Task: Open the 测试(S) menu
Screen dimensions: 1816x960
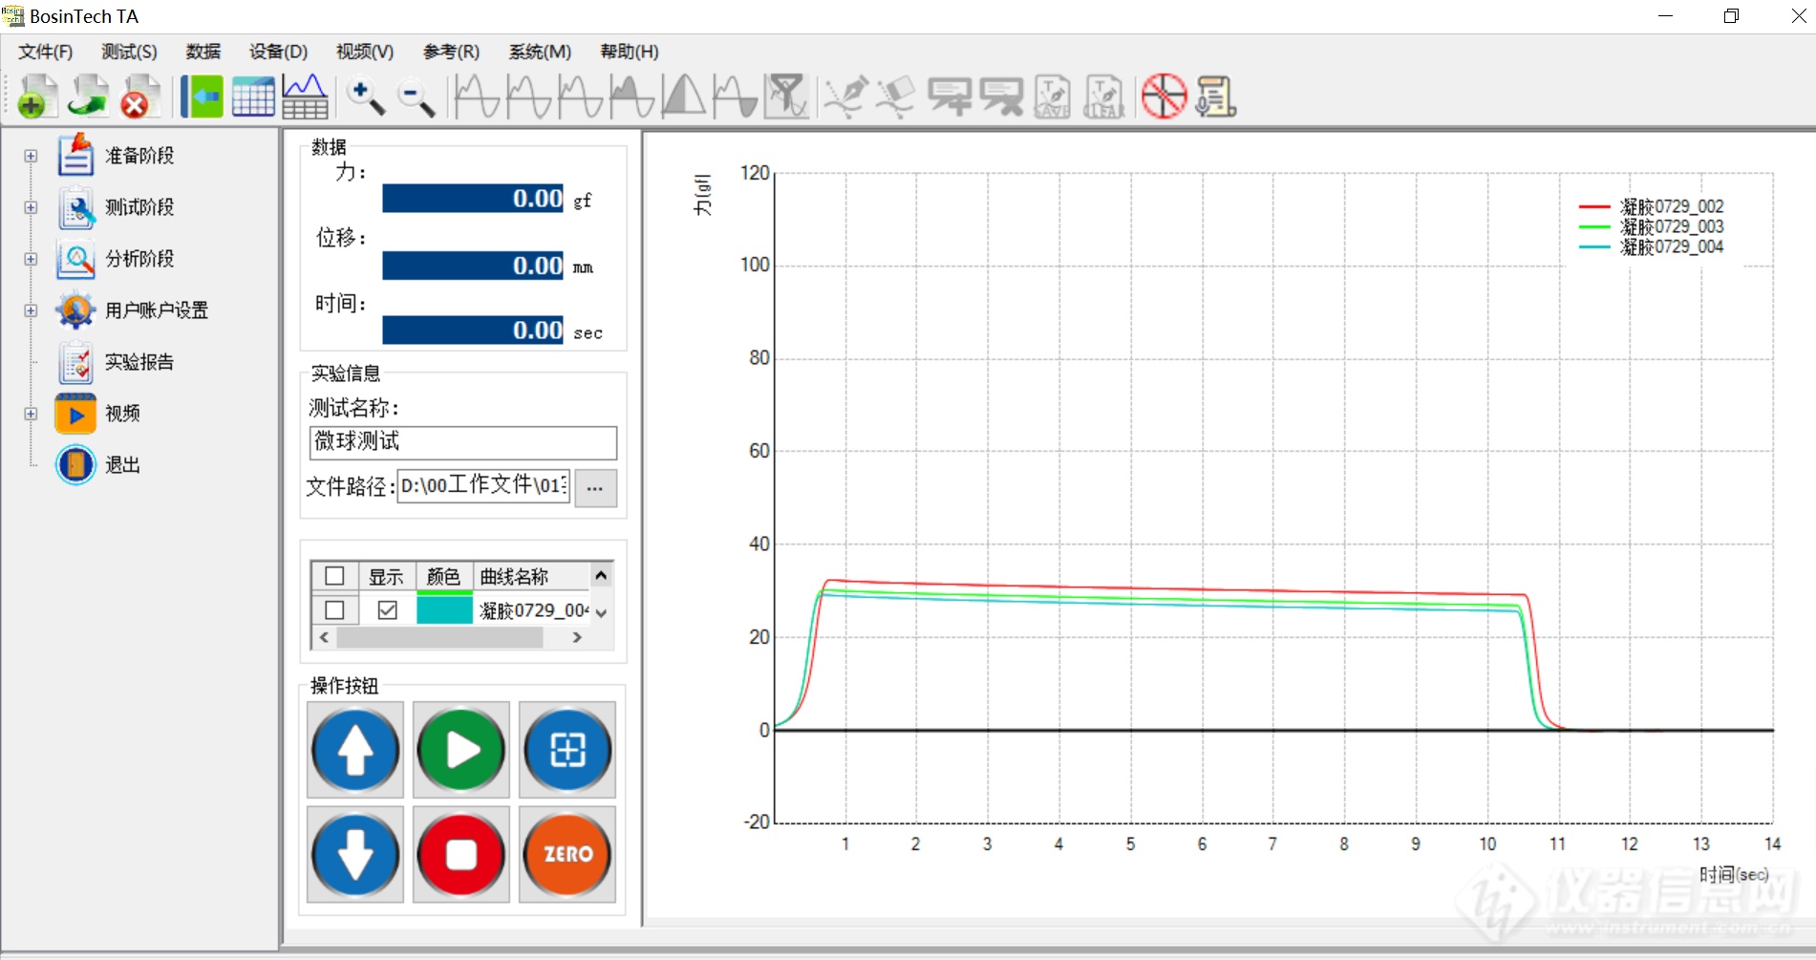Action: [x=129, y=52]
